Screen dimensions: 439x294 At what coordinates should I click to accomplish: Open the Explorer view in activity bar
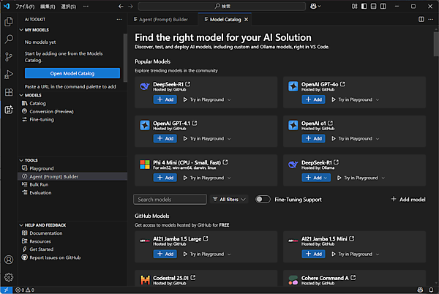[9, 23]
